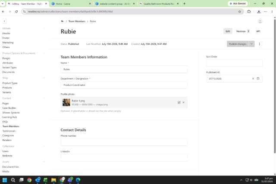Collapse the Collections sidebar group

pyautogui.click(x=44, y=146)
